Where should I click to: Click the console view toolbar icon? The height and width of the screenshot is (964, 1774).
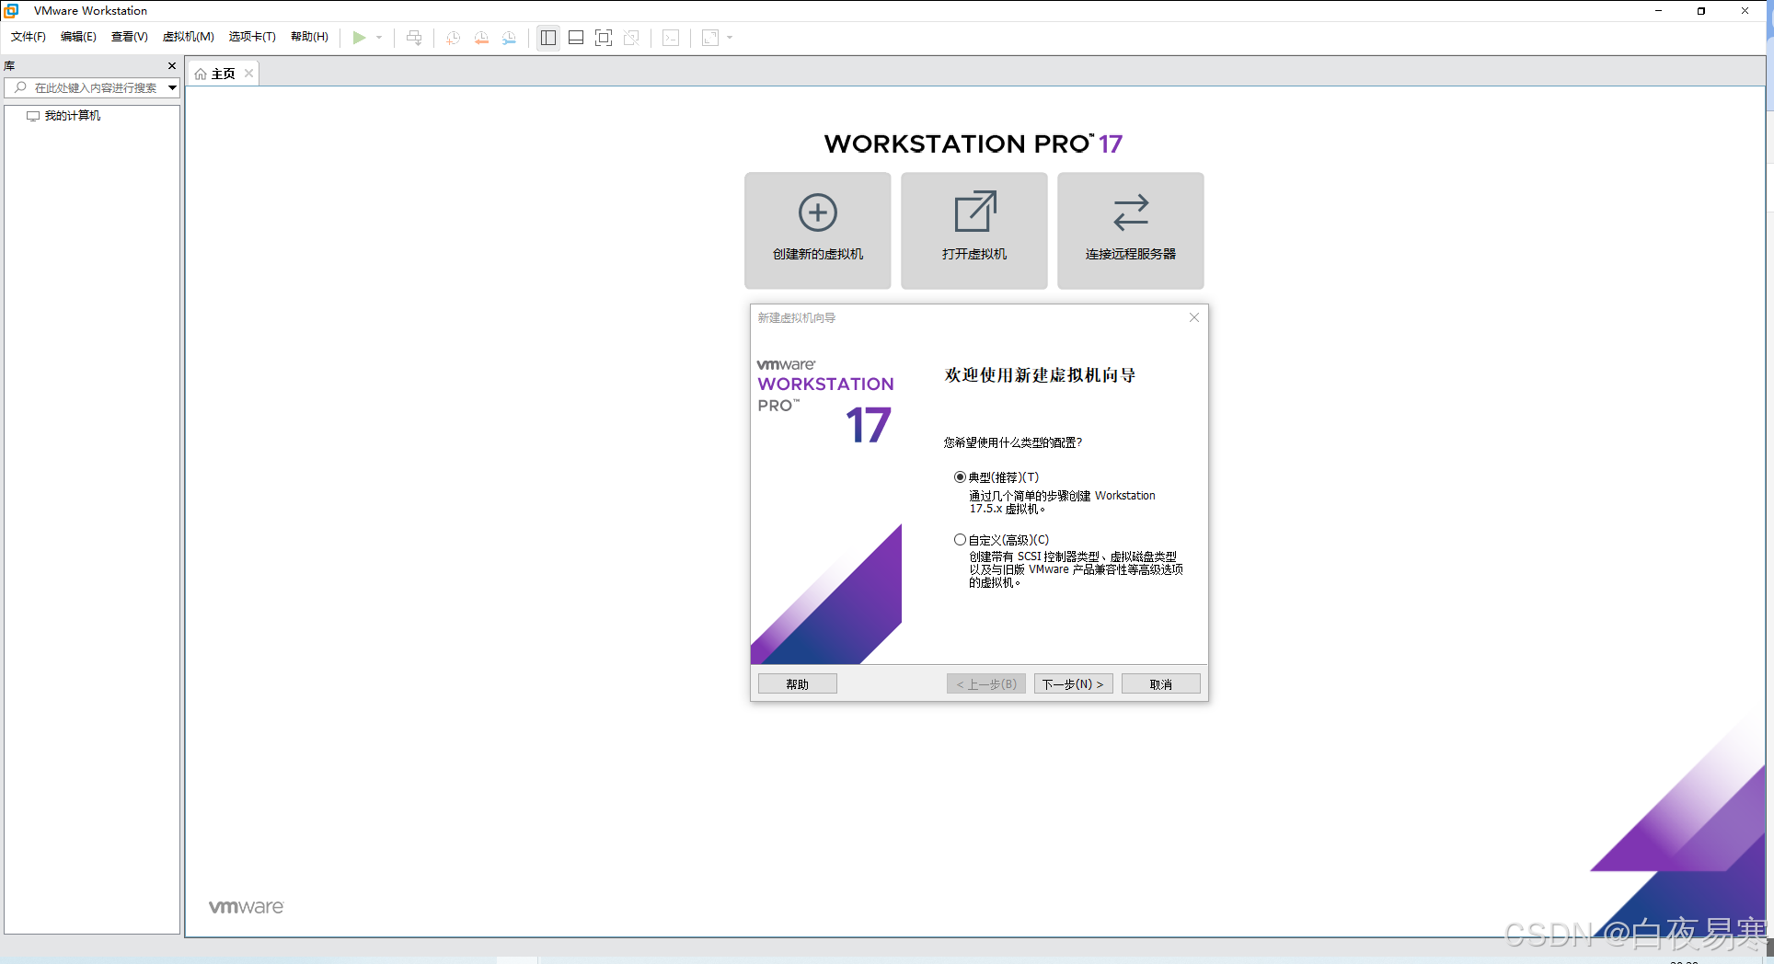click(672, 38)
